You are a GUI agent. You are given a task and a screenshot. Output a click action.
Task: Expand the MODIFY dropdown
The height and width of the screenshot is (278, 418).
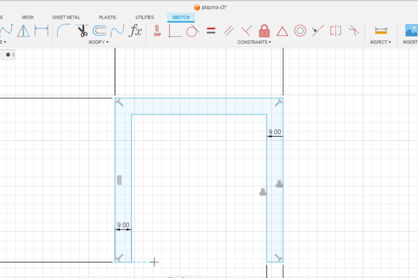pos(98,42)
